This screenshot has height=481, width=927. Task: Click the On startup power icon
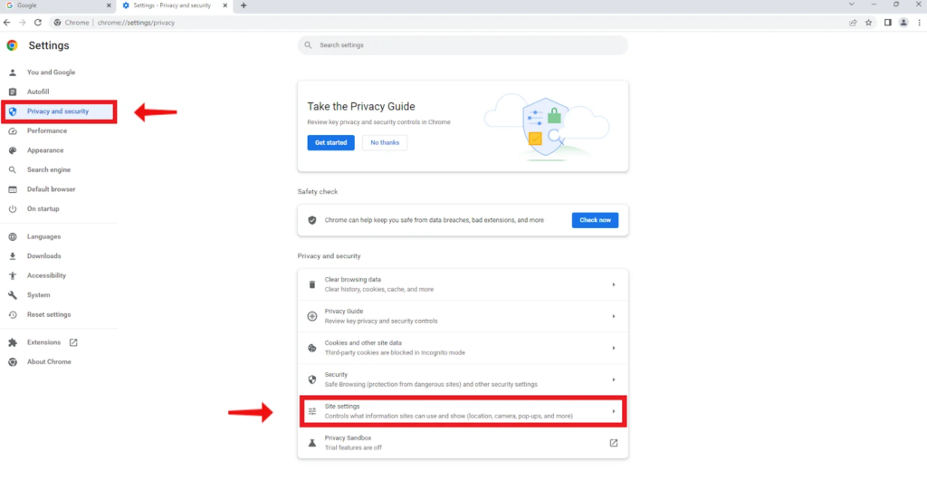[13, 209]
